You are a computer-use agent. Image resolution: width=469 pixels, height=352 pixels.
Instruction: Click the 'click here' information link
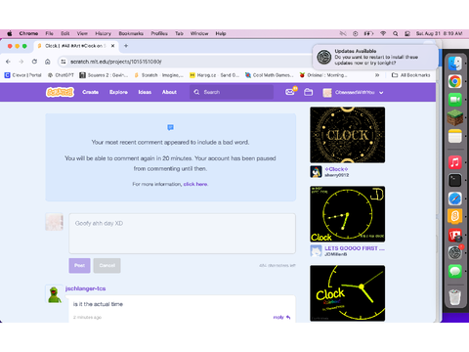click(195, 184)
